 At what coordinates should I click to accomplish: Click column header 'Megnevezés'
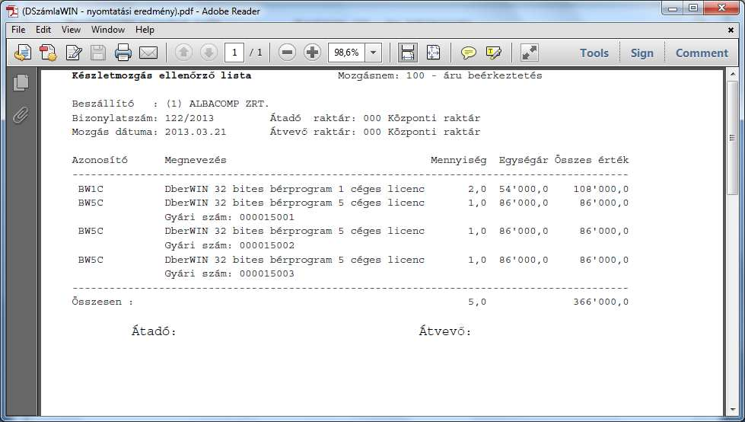pos(196,160)
